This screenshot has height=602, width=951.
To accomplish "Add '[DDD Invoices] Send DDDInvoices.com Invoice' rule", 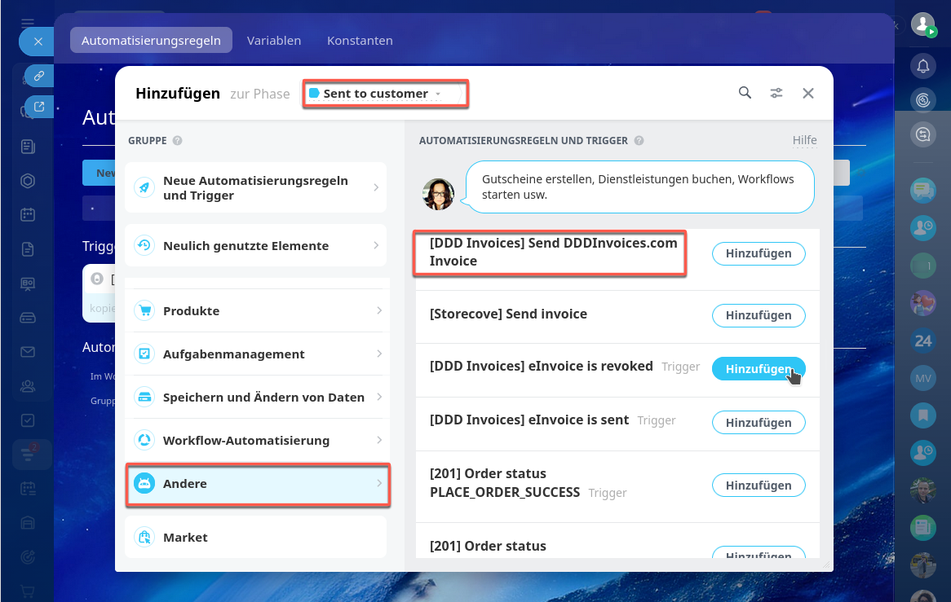I will point(759,254).
